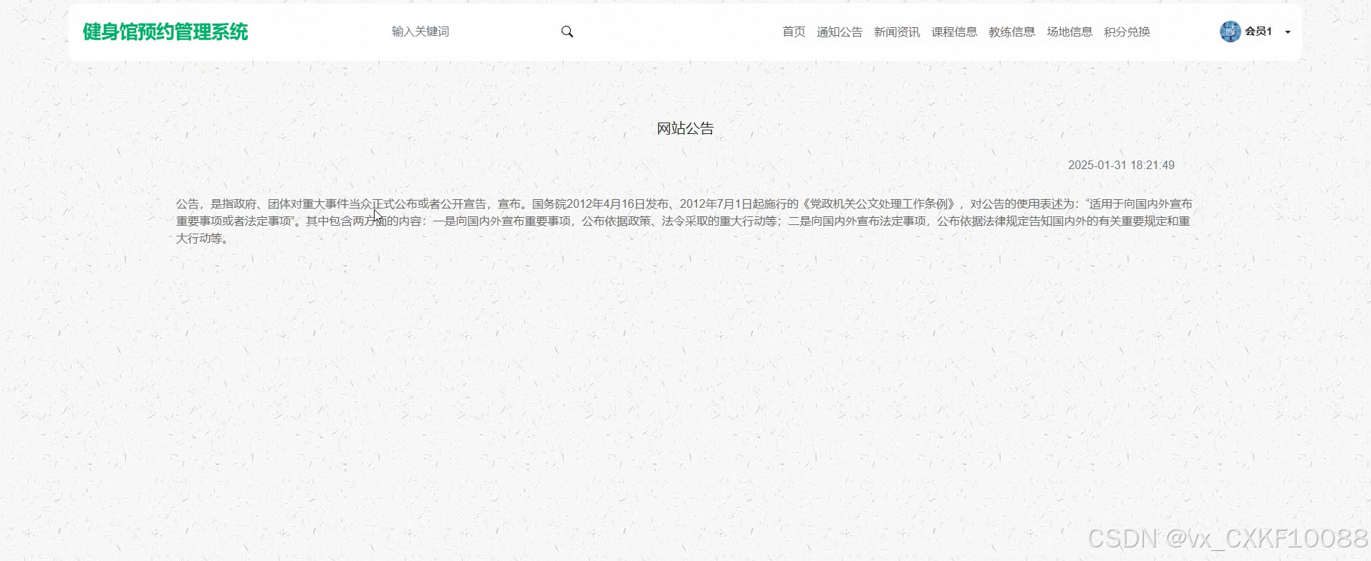
Task: Click the announcement paragraph starting 公告，是指政府
Action: click(x=684, y=221)
